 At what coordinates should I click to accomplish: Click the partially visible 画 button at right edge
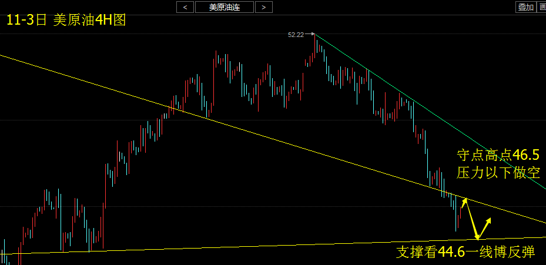point(542,7)
